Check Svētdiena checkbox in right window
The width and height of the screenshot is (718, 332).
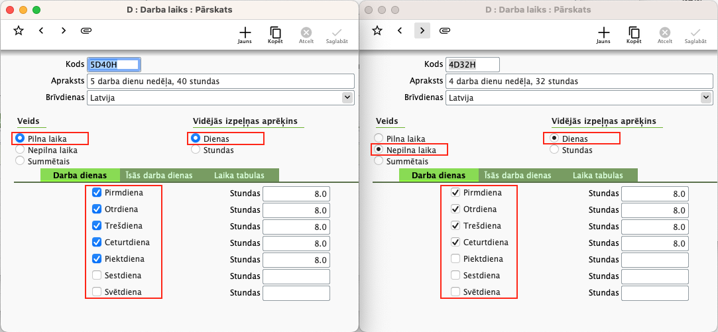455,292
